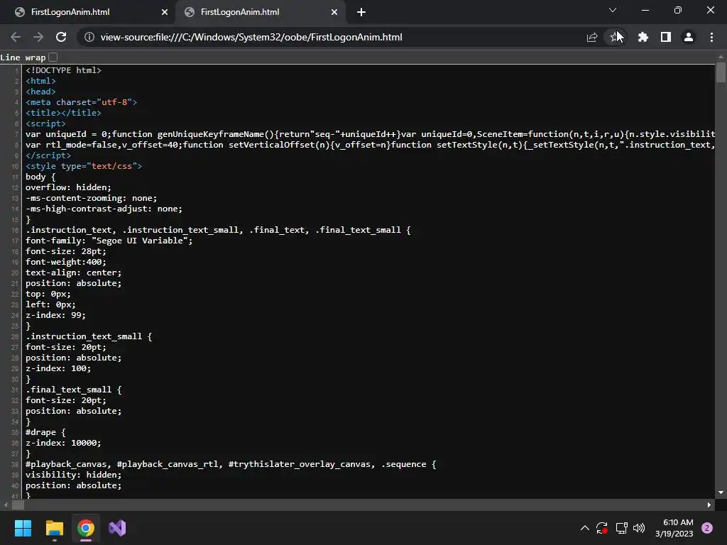The height and width of the screenshot is (545, 727).
Task: Close the active FirstLogonAnim.html tab
Action: tap(334, 13)
